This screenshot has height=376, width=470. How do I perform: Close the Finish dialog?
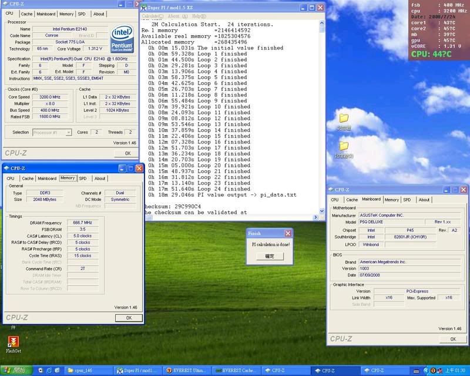[x=288, y=233]
